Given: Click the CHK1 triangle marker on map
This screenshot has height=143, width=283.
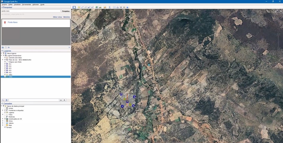Looking at the screenshot, I should [x=124, y=99].
